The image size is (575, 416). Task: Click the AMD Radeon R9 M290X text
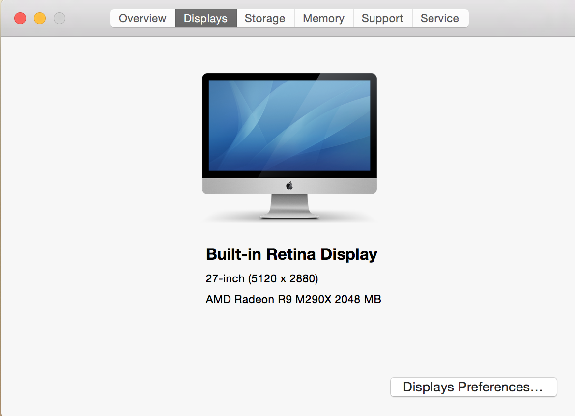268,299
